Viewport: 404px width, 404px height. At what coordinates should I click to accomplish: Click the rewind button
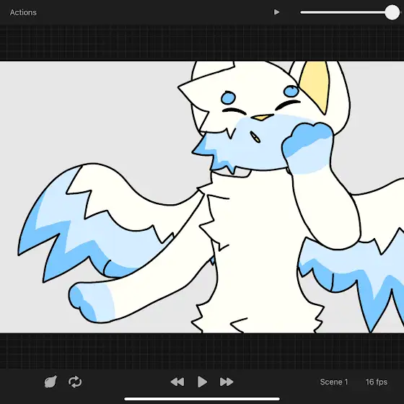click(x=177, y=382)
